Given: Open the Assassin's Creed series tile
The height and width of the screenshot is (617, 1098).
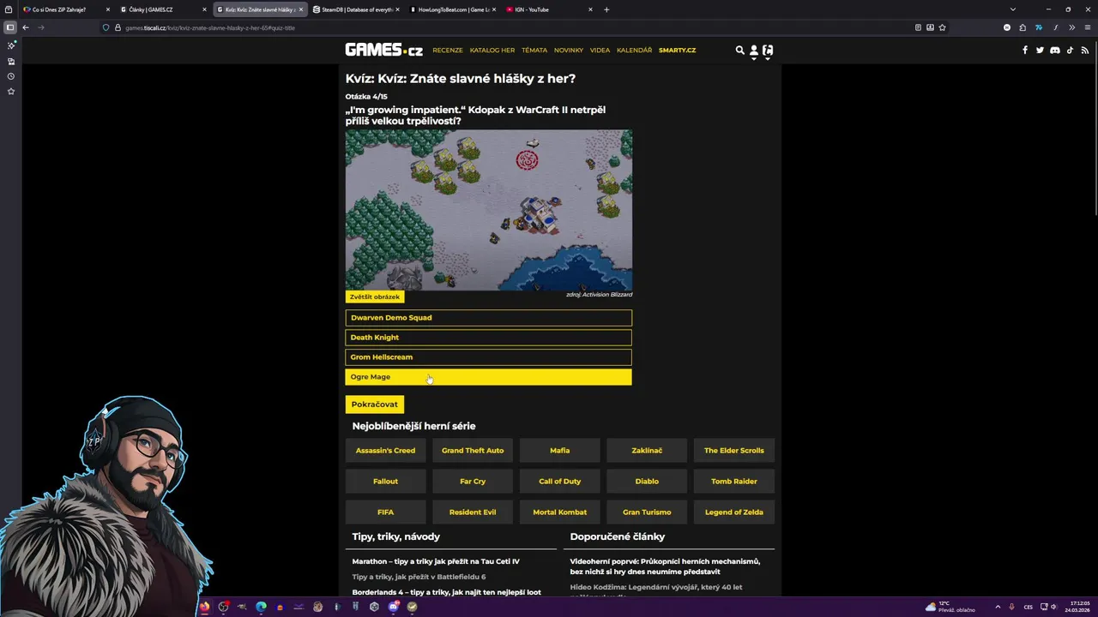Looking at the screenshot, I should click(385, 451).
